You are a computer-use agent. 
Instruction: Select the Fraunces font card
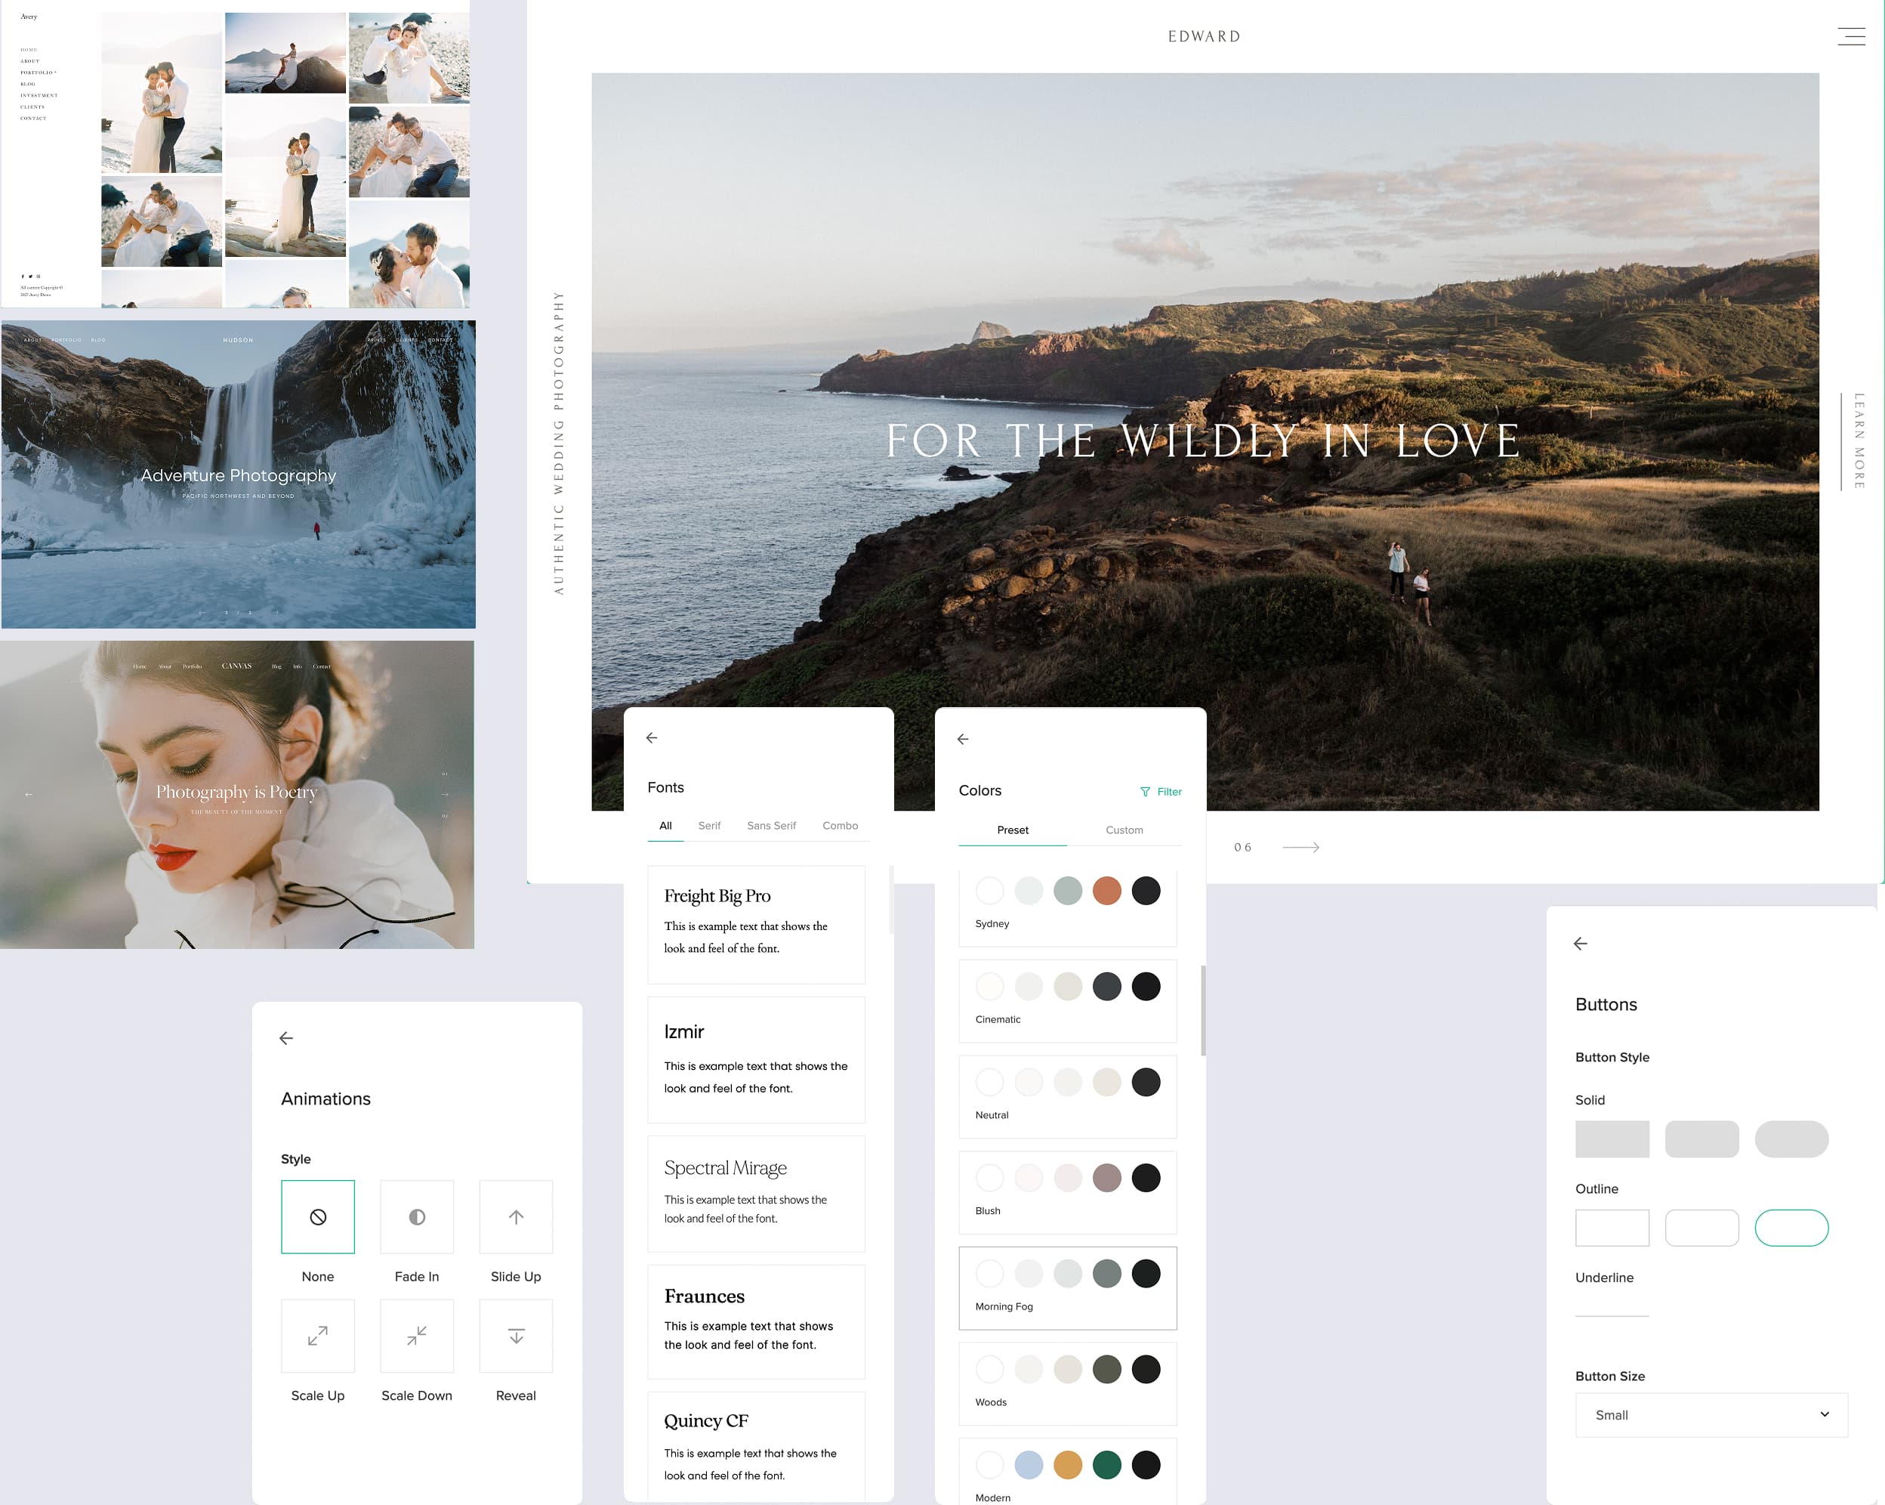(x=755, y=1321)
